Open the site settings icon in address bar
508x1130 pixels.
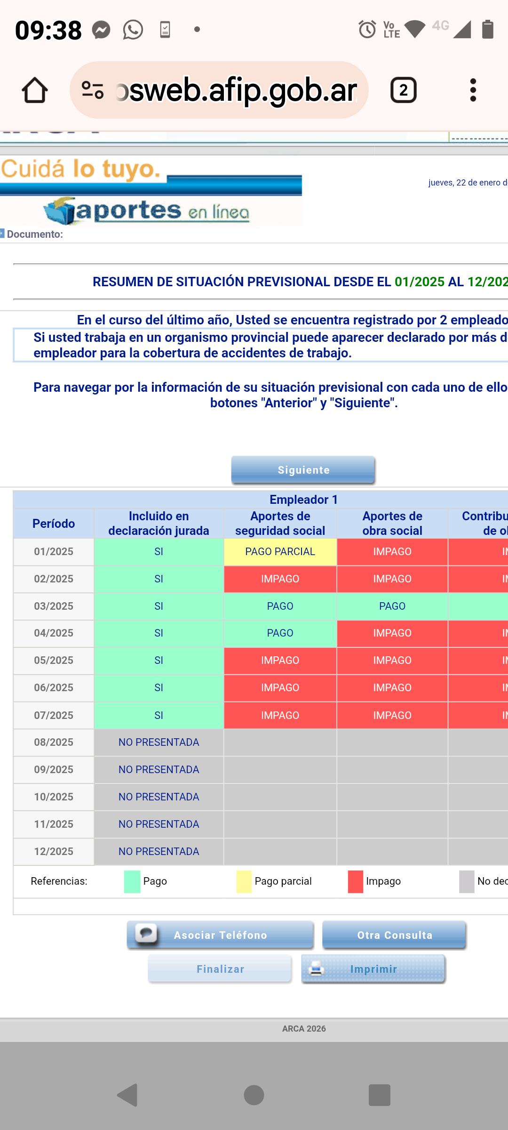pos(93,90)
